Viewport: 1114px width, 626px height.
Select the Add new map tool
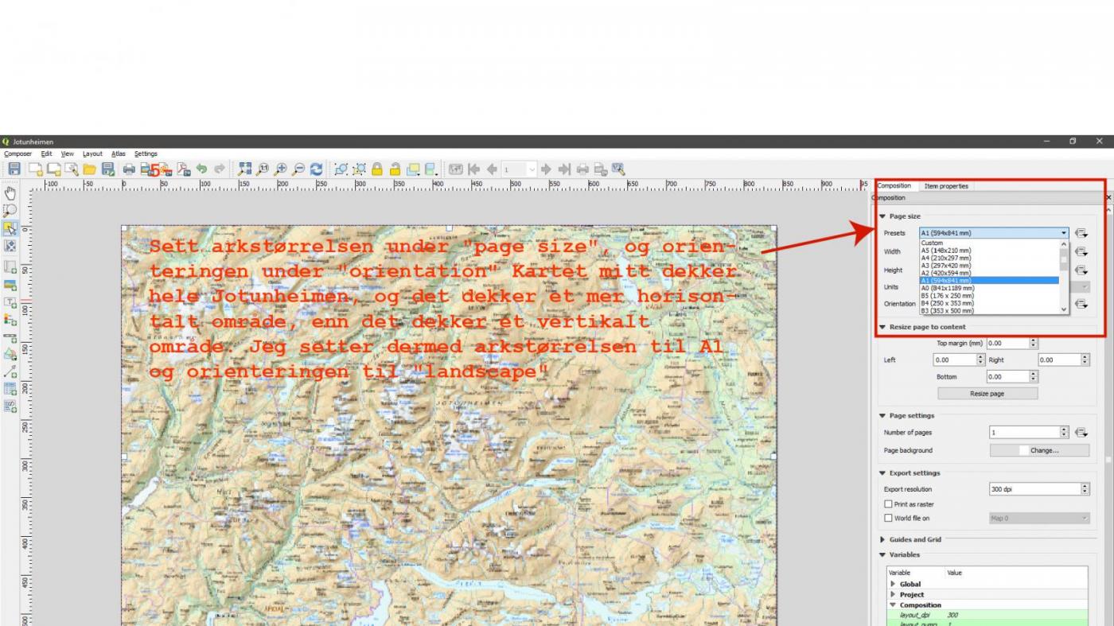coord(10,266)
